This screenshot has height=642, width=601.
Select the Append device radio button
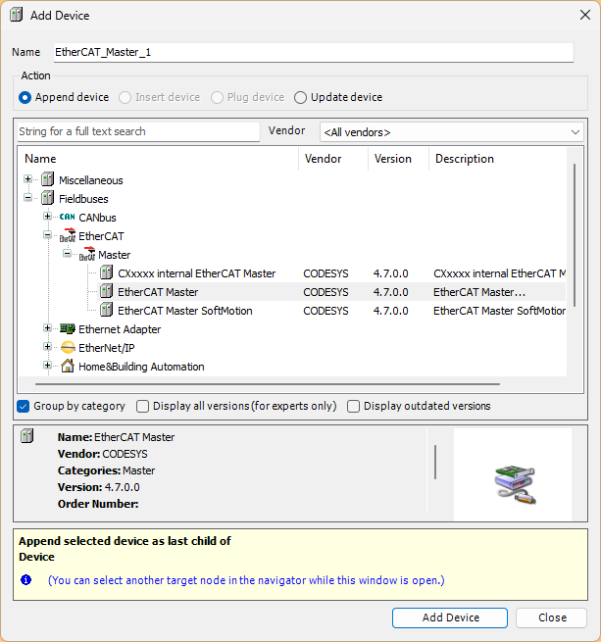pyautogui.click(x=25, y=97)
